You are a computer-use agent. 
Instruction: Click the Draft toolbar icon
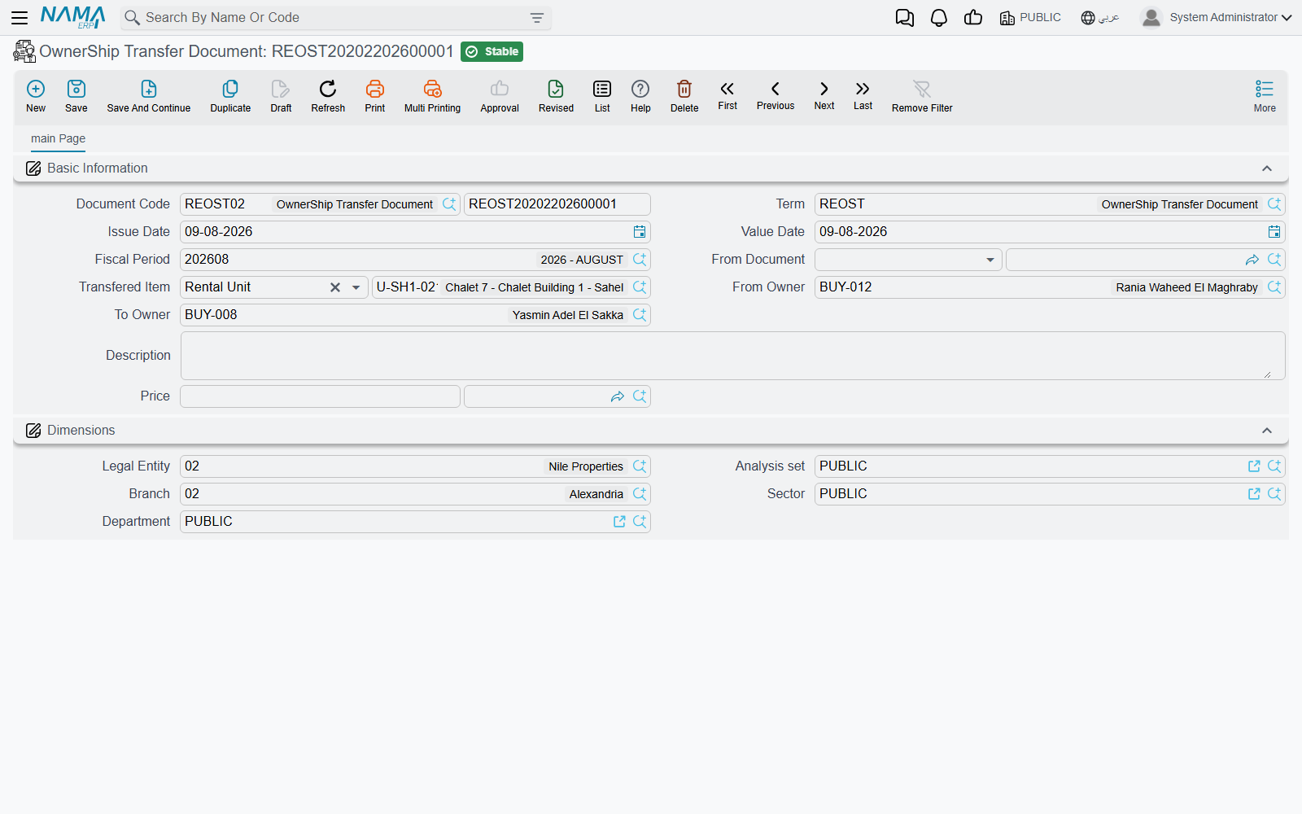[x=281, y=96]
